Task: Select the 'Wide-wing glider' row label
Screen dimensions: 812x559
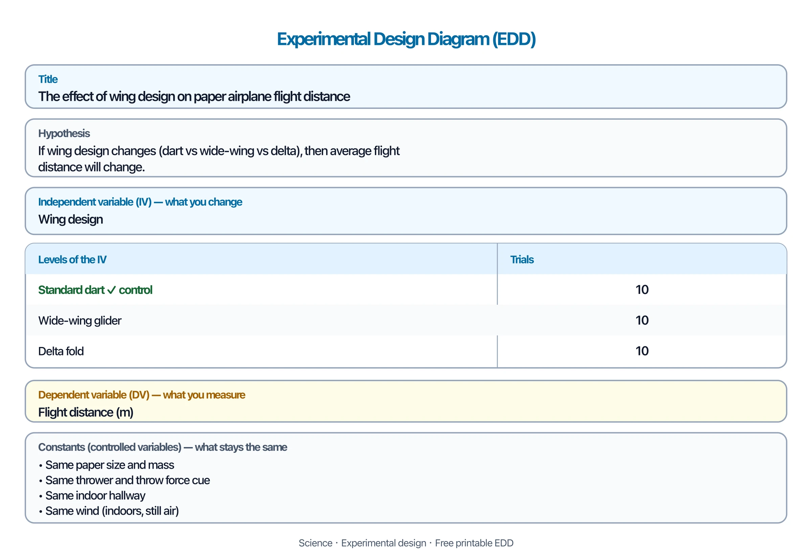Action: [x=80, y=321]
